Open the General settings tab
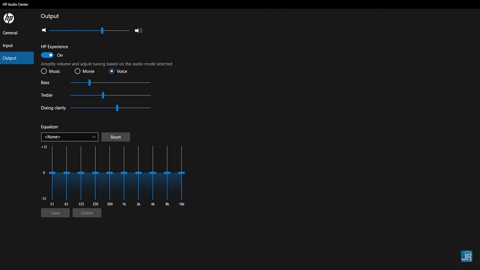The image size is (480, 270). (10, 33)
